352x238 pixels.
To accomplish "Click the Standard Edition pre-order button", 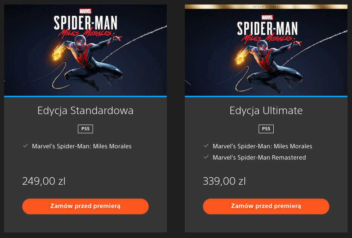I will (85, 206).
